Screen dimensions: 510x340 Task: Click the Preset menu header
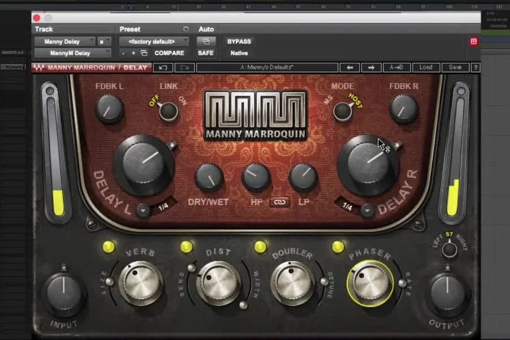[130, 29]
